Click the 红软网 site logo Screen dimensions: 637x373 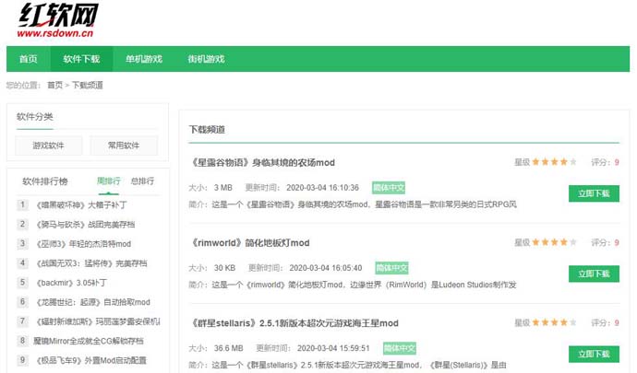point(57,20)
